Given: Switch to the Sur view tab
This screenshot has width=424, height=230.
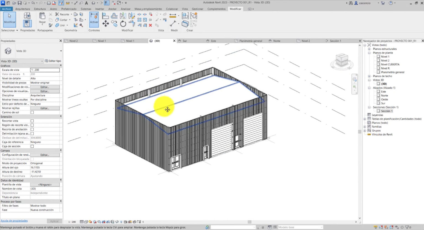Looking at the screenshot, I should pyautogui.click(x=185, y=41).
